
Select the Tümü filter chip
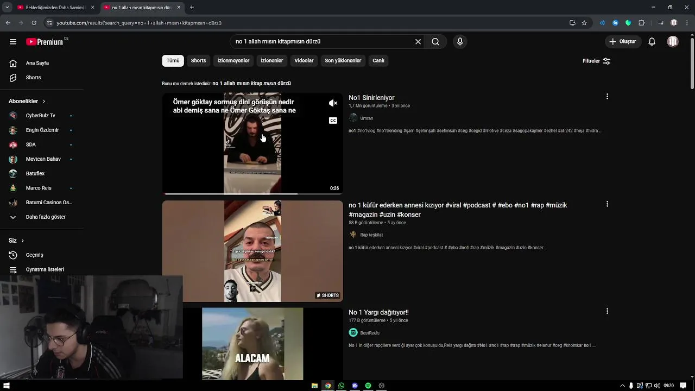pos(173,61)
